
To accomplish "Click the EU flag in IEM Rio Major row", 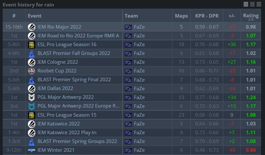I will pos(128,27).
